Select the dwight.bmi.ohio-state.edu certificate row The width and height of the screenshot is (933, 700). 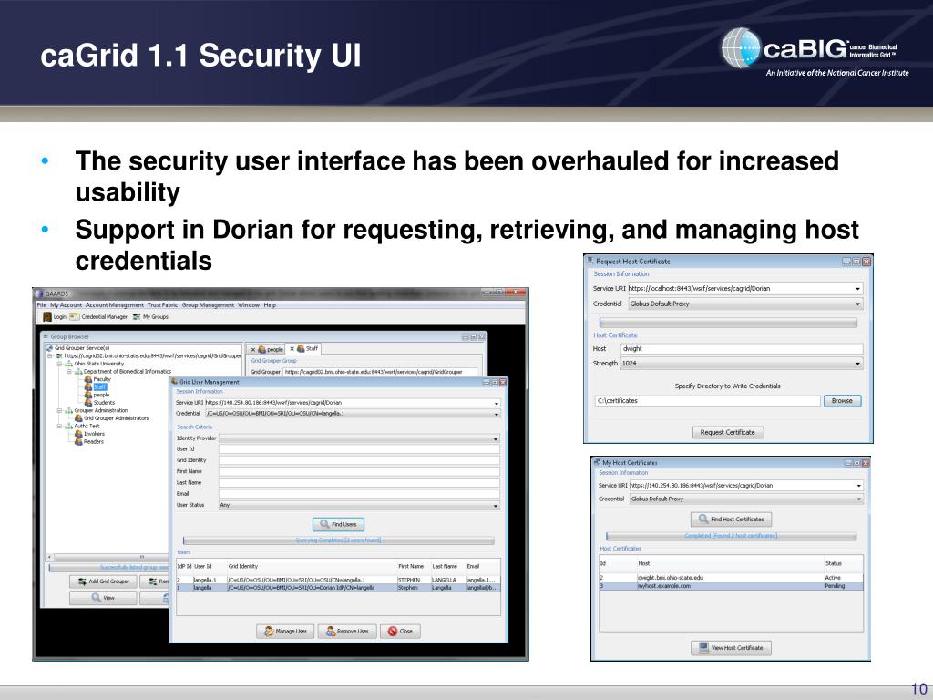pos(731,577)
